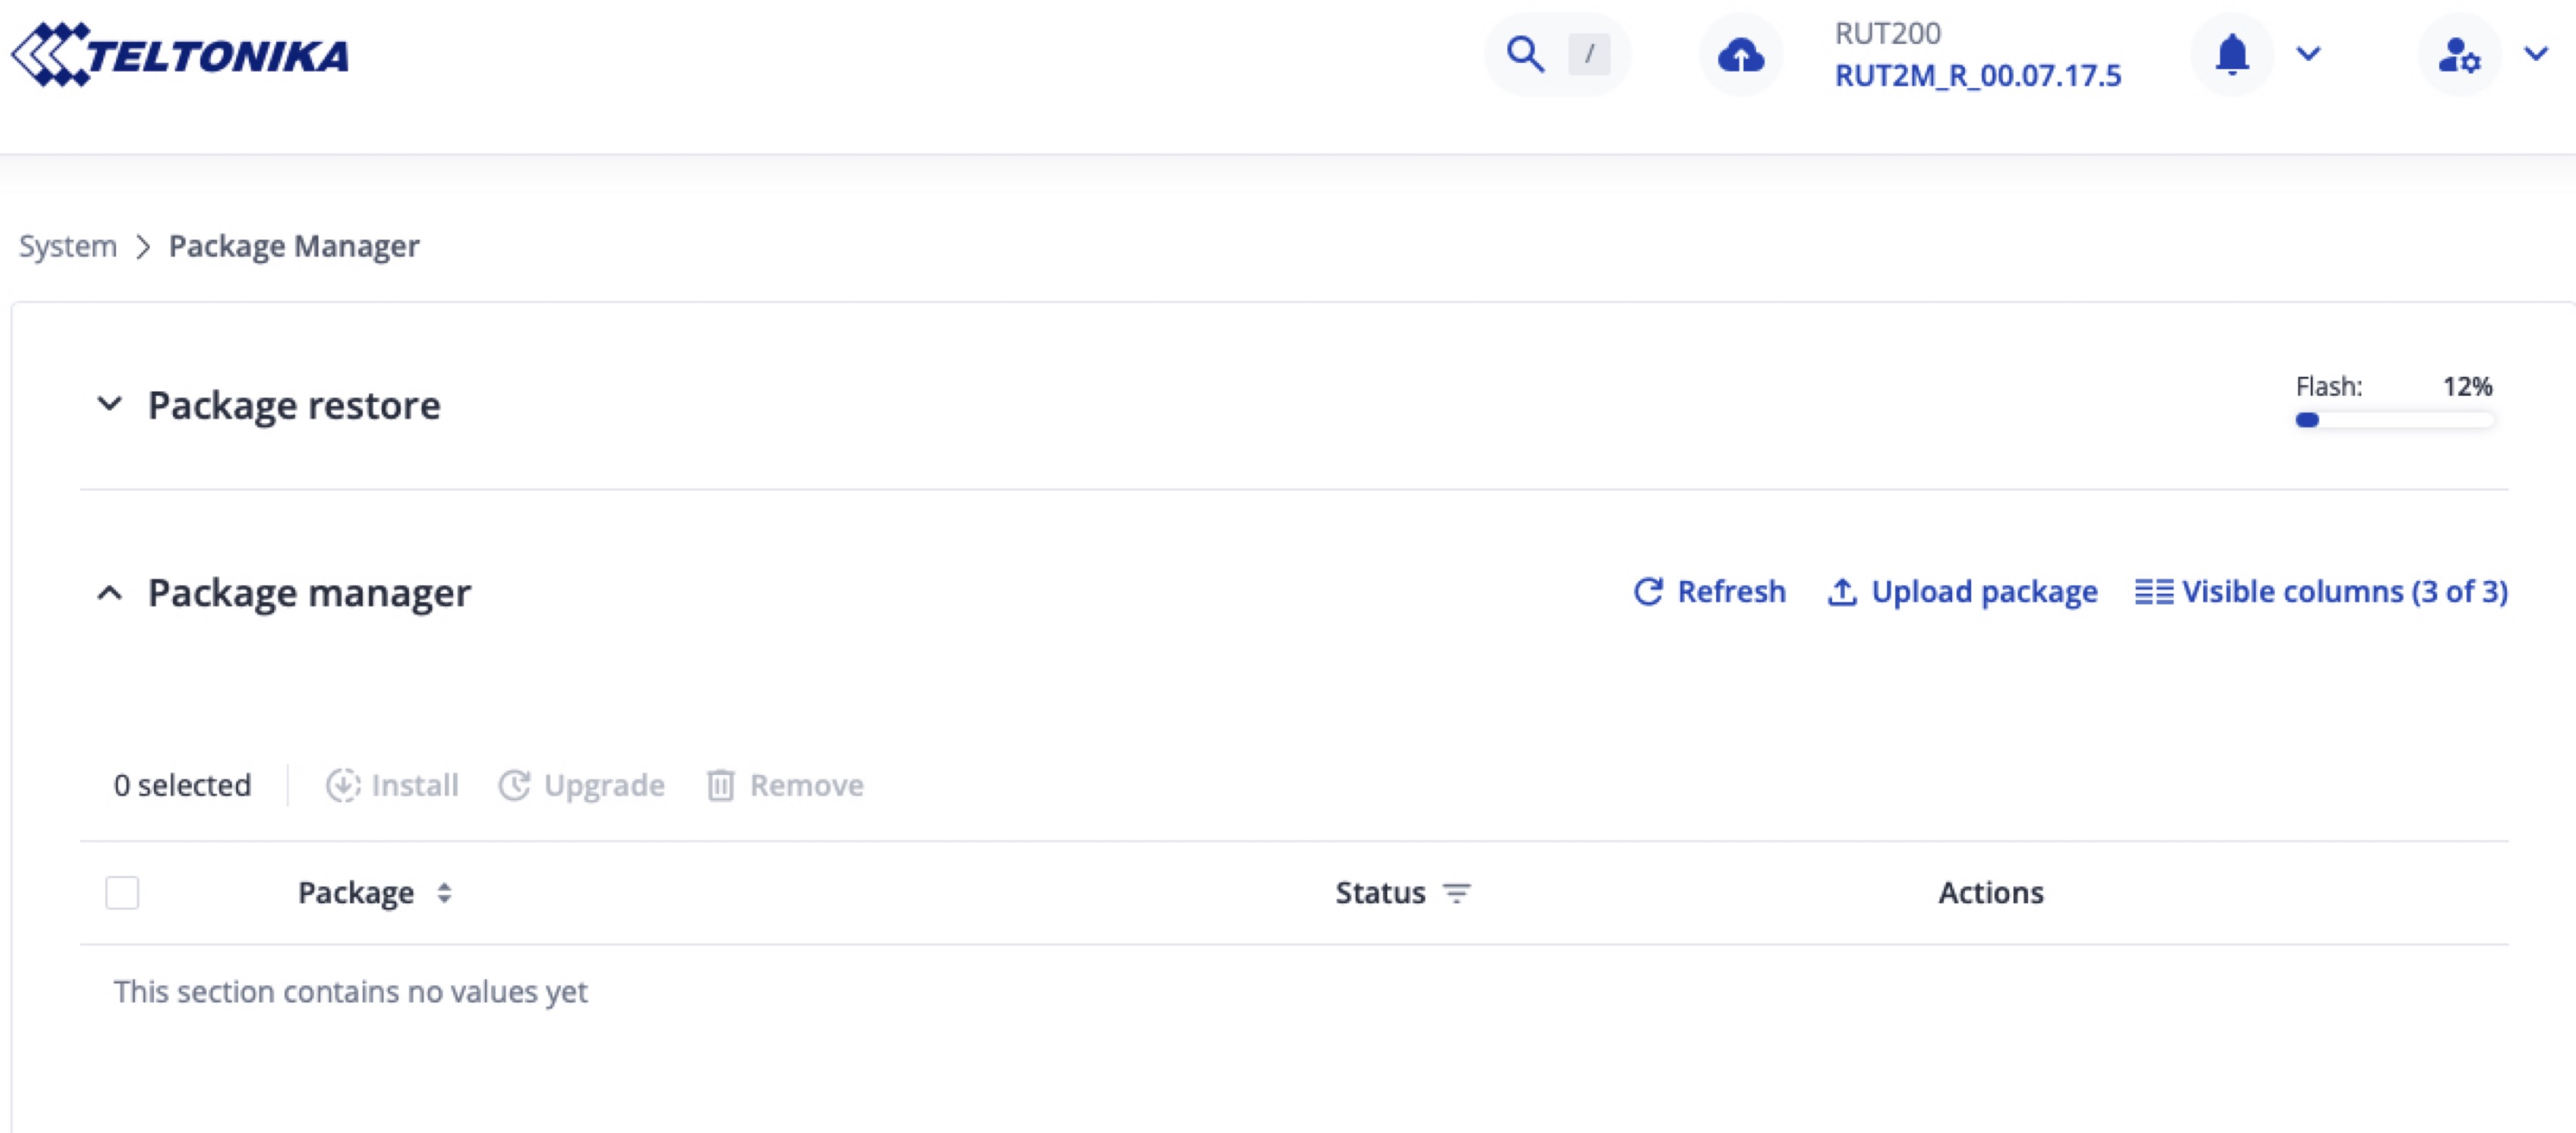Click the Install button
The width and height of the screenshot is (2576, 1133).
click(393, 786)
